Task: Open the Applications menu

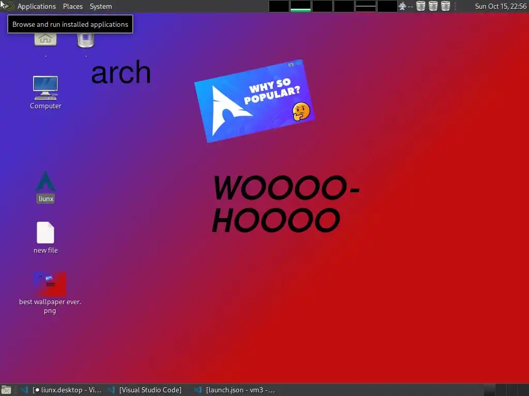Action: [x=37, y=6]
